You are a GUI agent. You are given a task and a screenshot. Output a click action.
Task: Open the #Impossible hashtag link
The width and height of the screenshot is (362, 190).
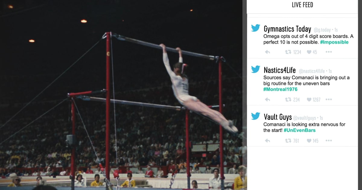tap(334, 42)
